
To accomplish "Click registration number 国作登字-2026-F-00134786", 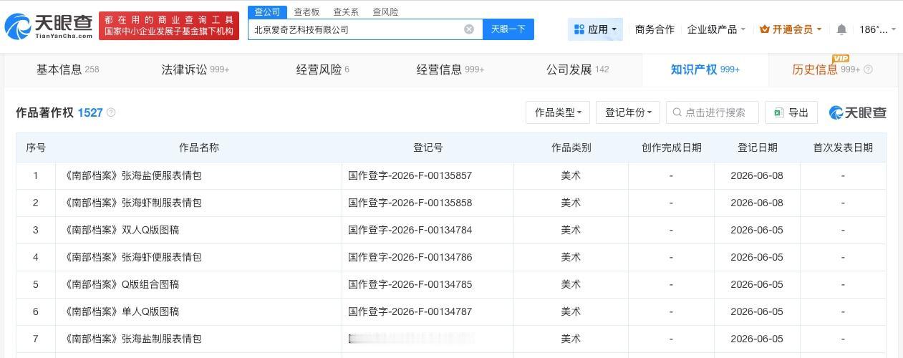I will (410, 257).
